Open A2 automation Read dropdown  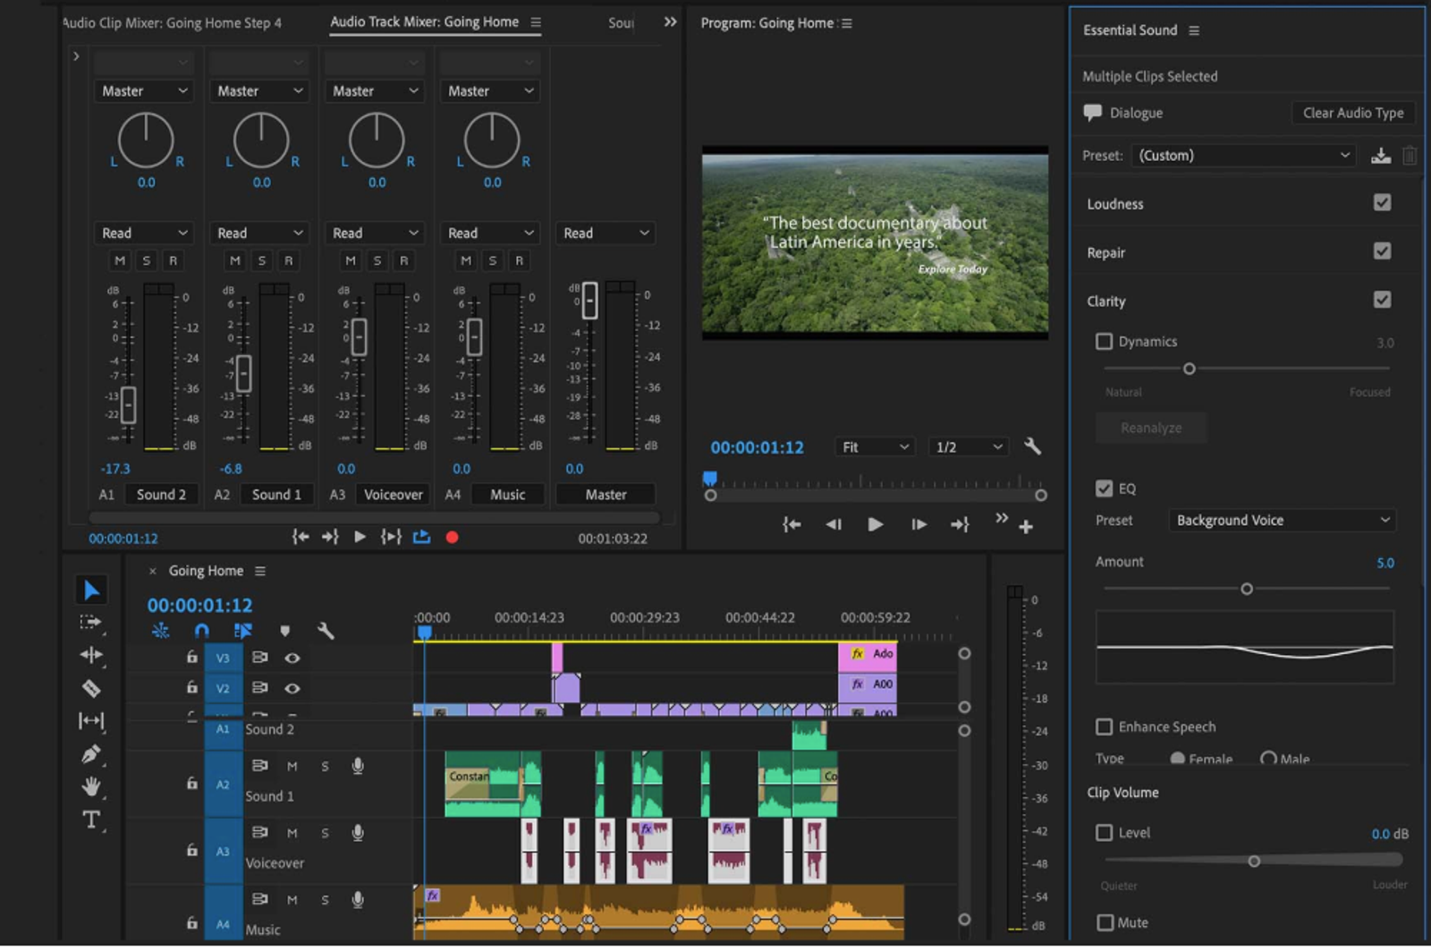click(260, 233)
